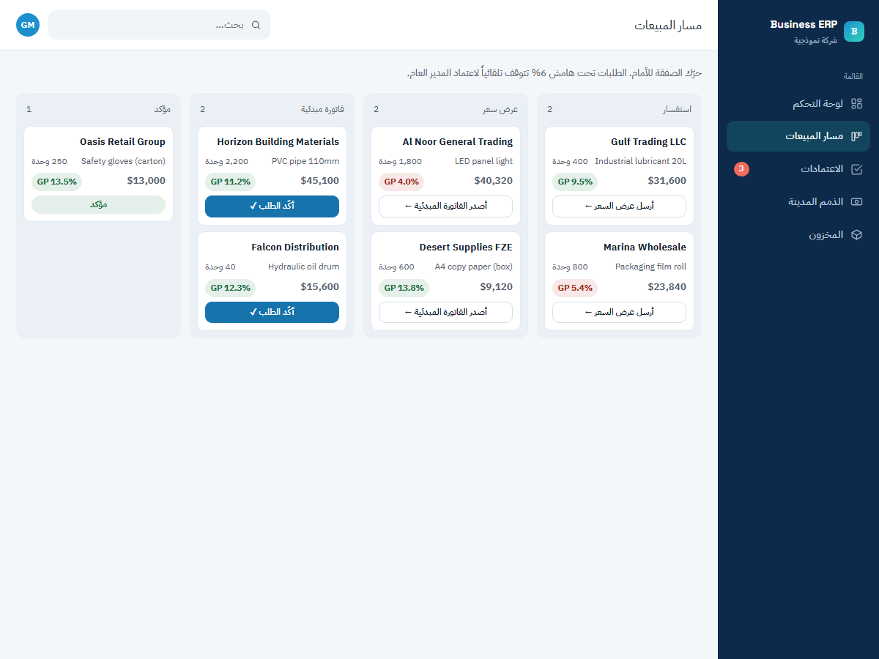
Task: Click the GP 12.3% margin badge
Action: 231,288
